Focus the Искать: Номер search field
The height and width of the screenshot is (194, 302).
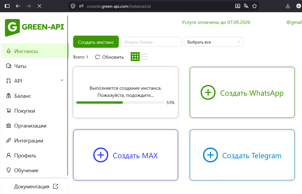click(x=151, y=42)
